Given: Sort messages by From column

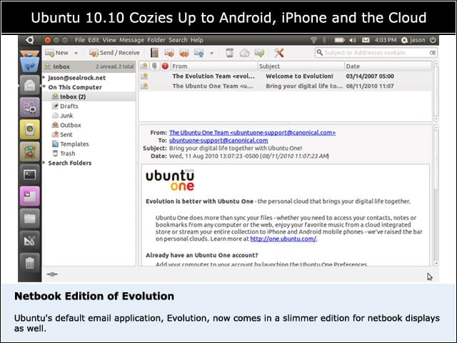Looking at the screenshot, I should click(214, 66).
